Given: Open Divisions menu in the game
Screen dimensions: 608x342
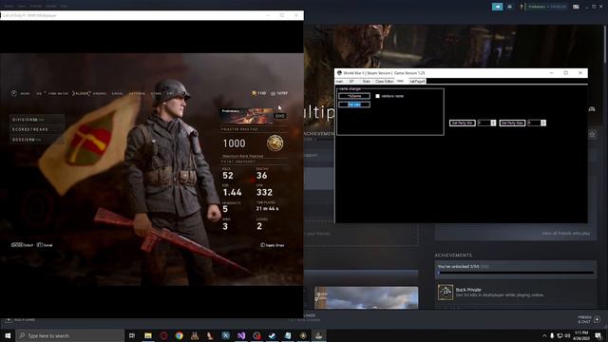Looking at the screenshot, I should coord(36,120).
